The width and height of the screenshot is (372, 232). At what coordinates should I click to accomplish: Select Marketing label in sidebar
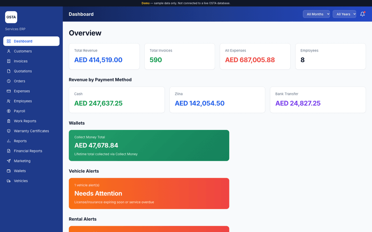coord(22,161)
